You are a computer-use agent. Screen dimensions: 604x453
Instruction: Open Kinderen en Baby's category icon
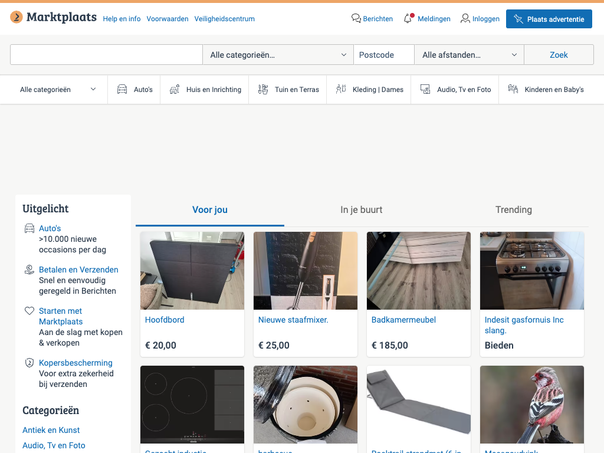(x=513, y=90)
